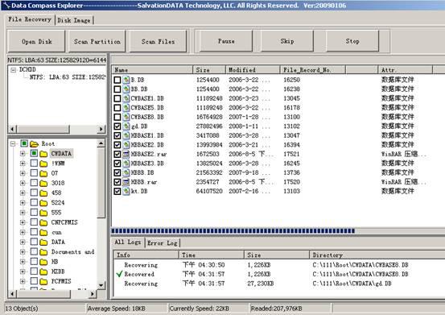Expand the CWDATA folder node
Viewport: 445px width, 315px height.
23,154
